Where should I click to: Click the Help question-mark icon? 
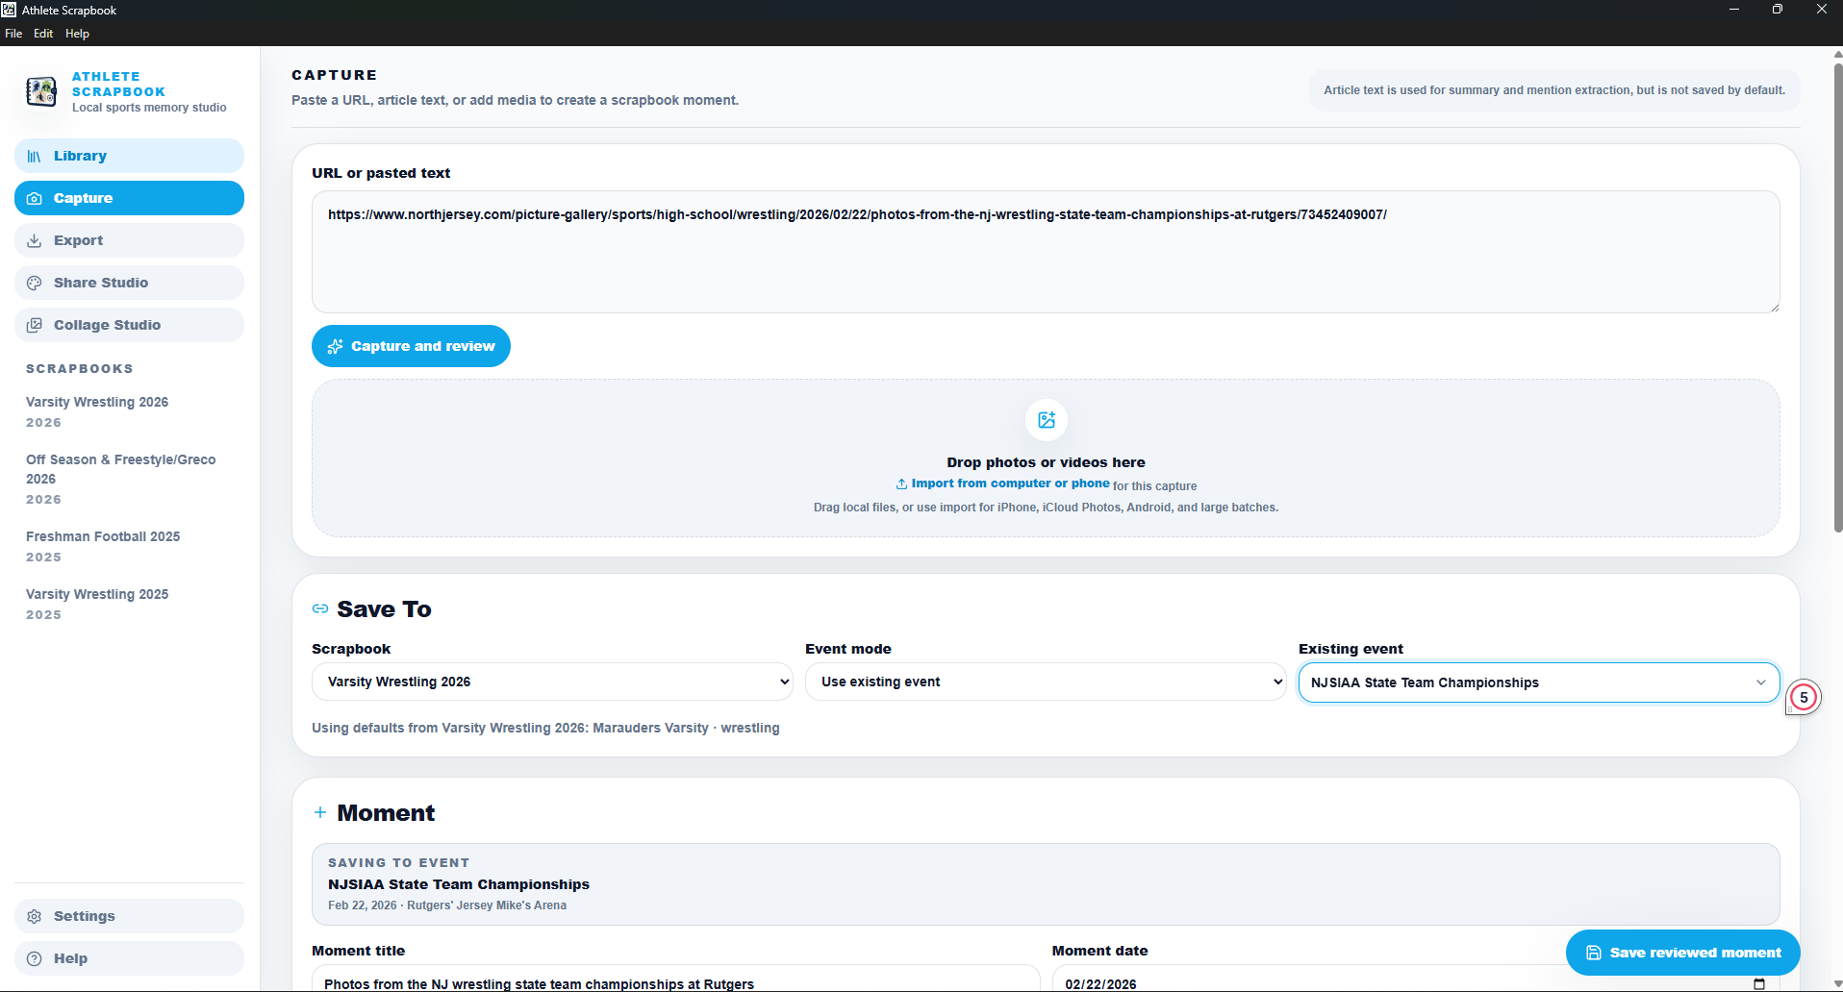(x=35, y=958)
